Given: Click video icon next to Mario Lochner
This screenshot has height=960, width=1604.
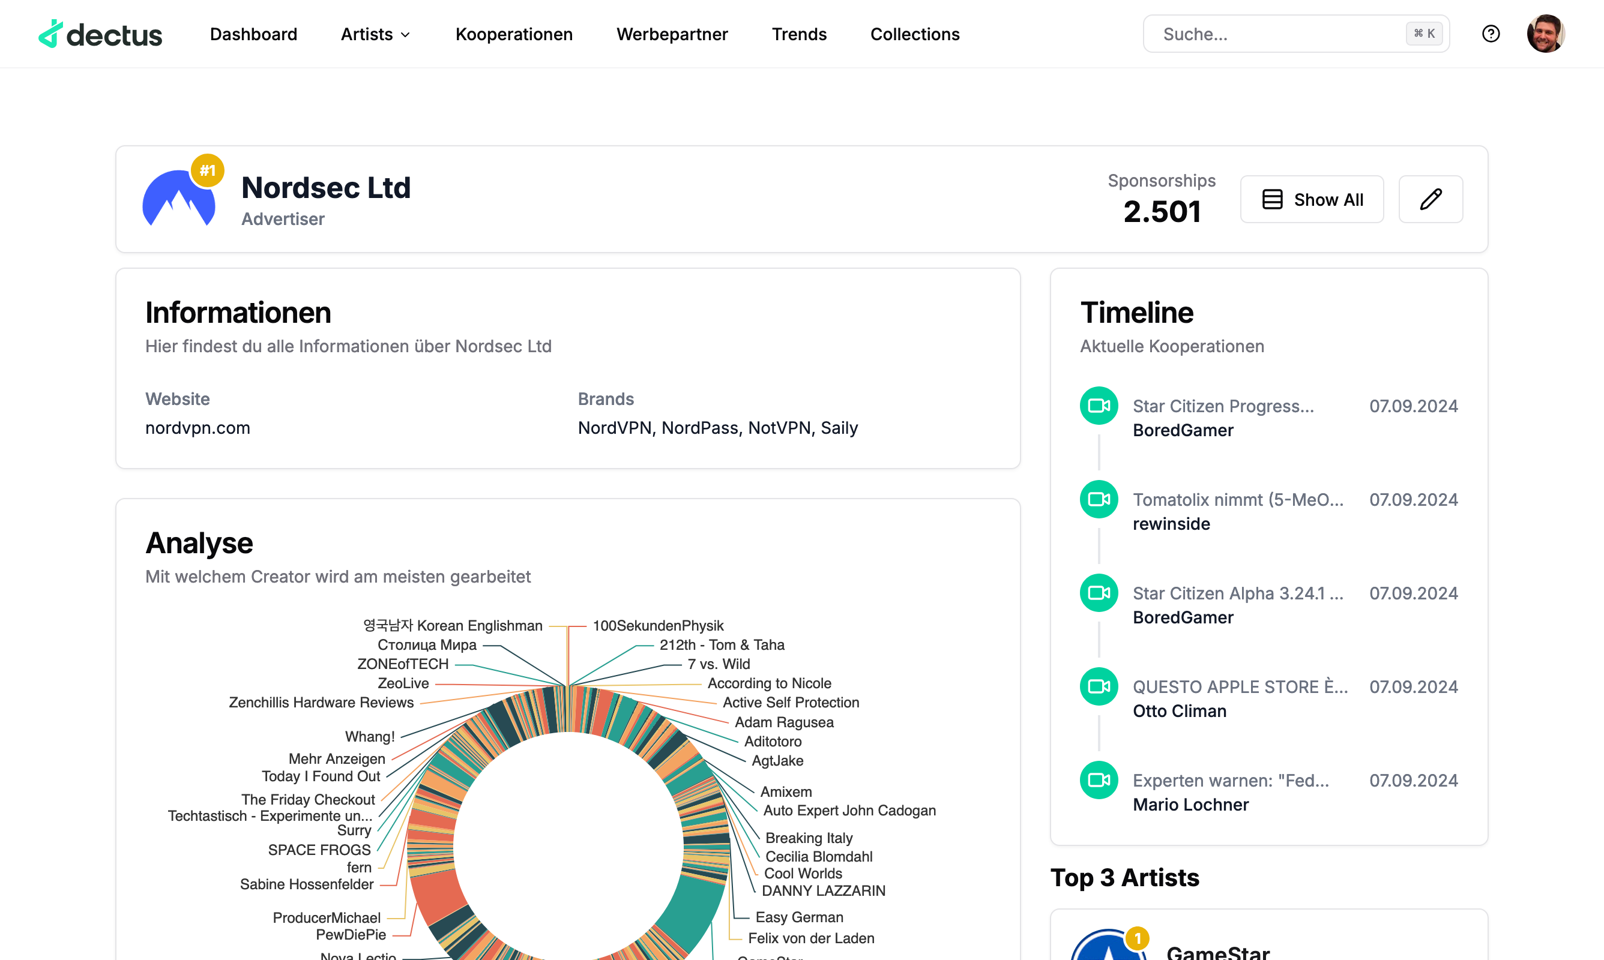Looking at the screenshot, I should click(x=1098, y=780).
